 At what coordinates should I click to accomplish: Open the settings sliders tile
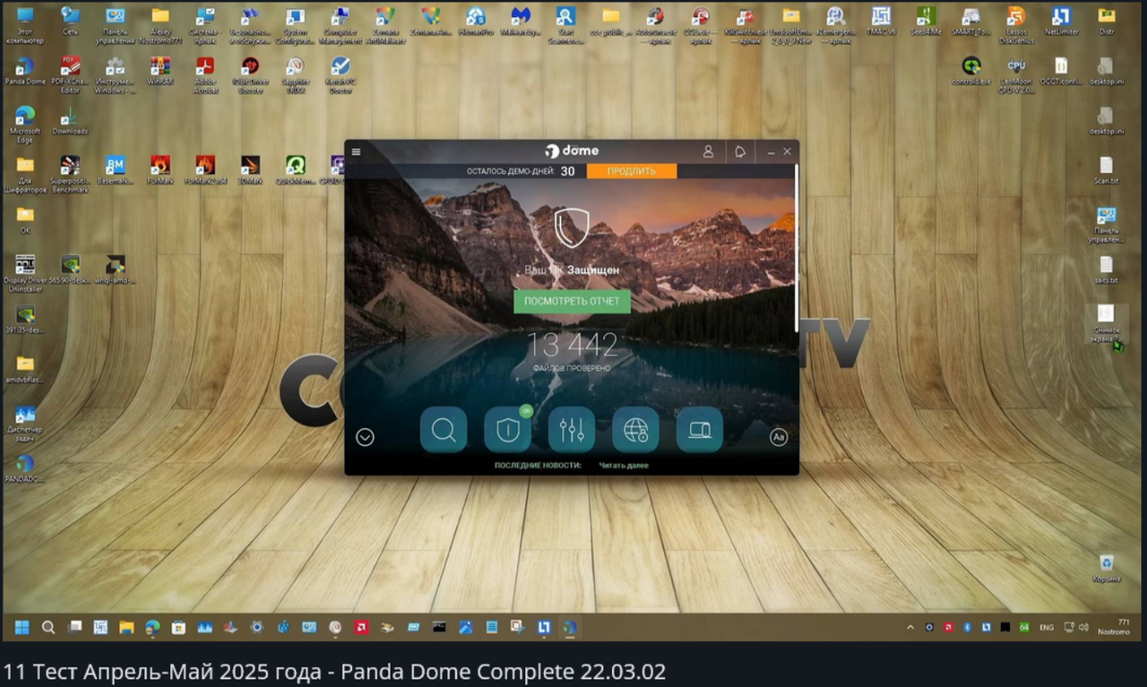[x=572, y=430]
